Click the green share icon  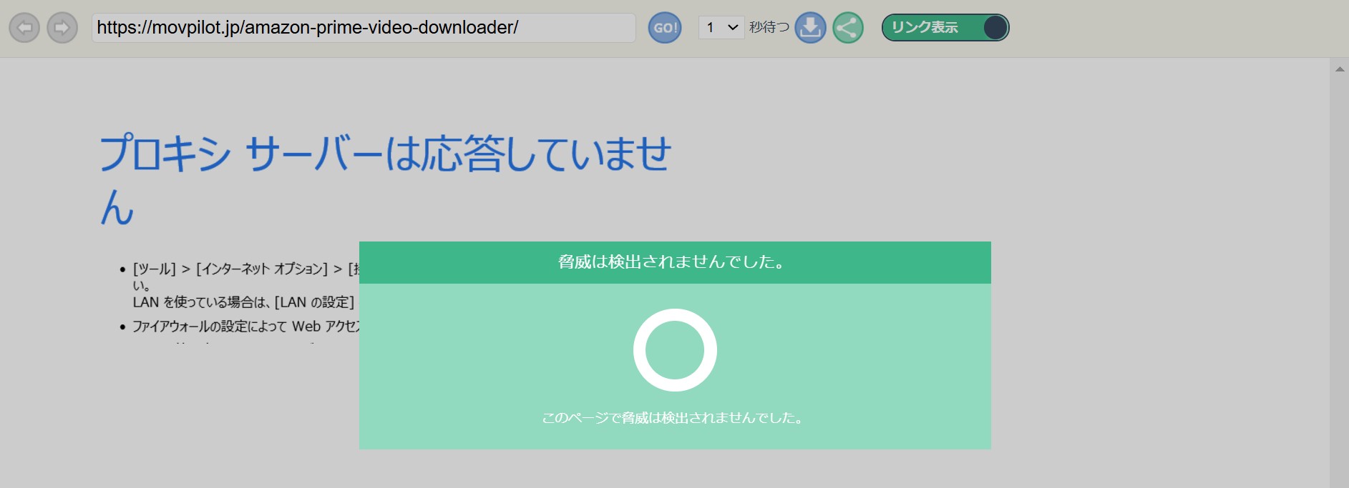pyautogui.click(x=848, y=28)
